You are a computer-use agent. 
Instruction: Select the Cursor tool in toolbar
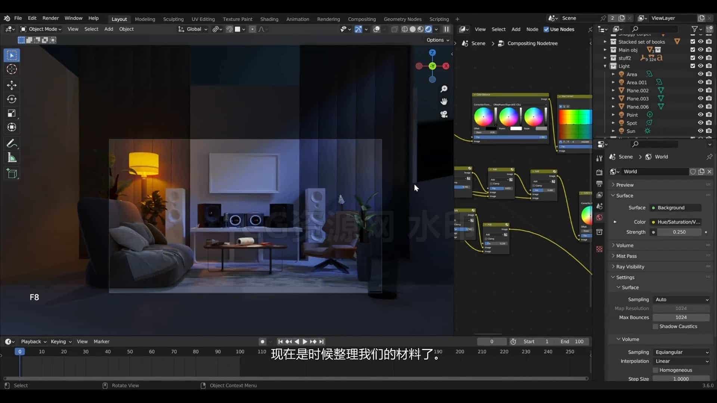(x=12, y=69)
